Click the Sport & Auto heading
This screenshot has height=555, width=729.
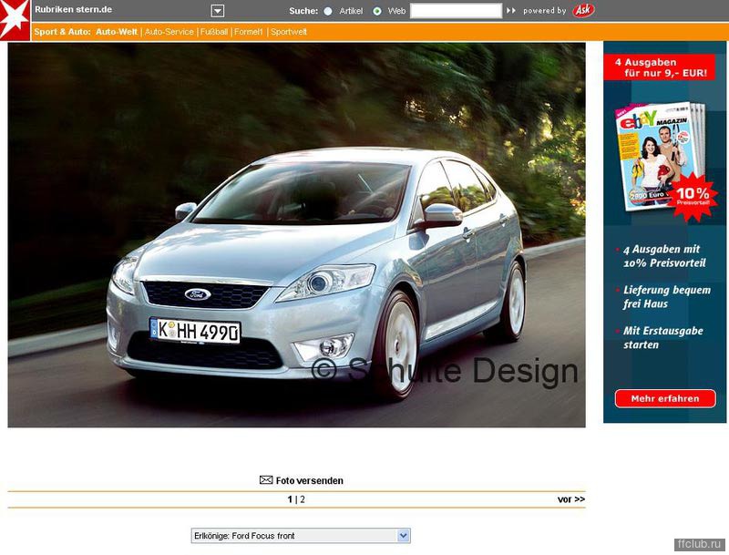click(x=62, y=32)
